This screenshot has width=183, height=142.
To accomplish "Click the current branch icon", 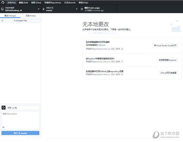I will (44, 9).
